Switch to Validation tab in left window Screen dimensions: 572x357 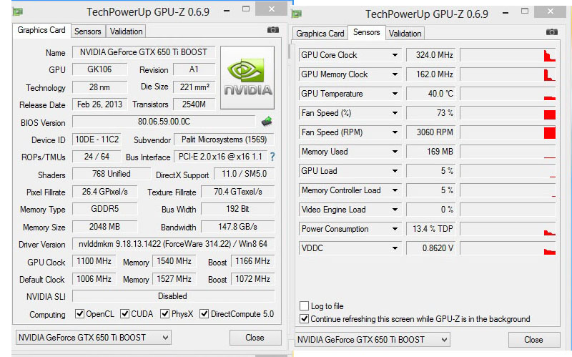pyautogui.click(x=127, y=31)
